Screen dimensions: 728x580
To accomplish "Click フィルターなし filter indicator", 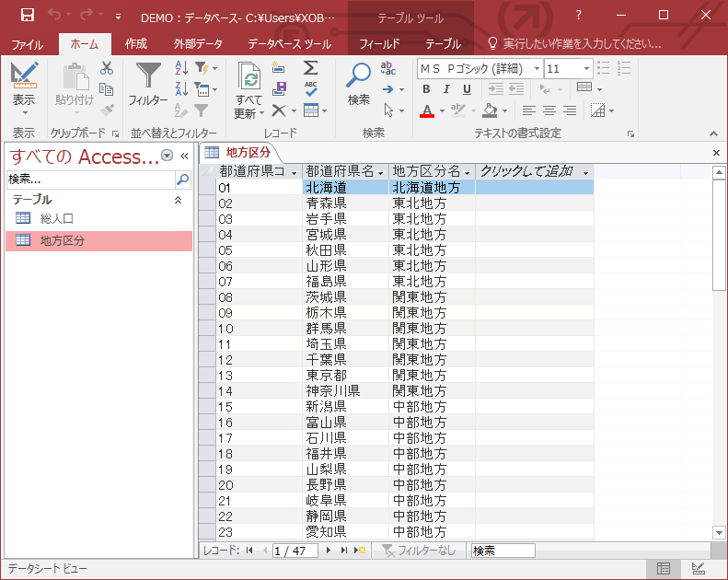I will tap(420, 551).
